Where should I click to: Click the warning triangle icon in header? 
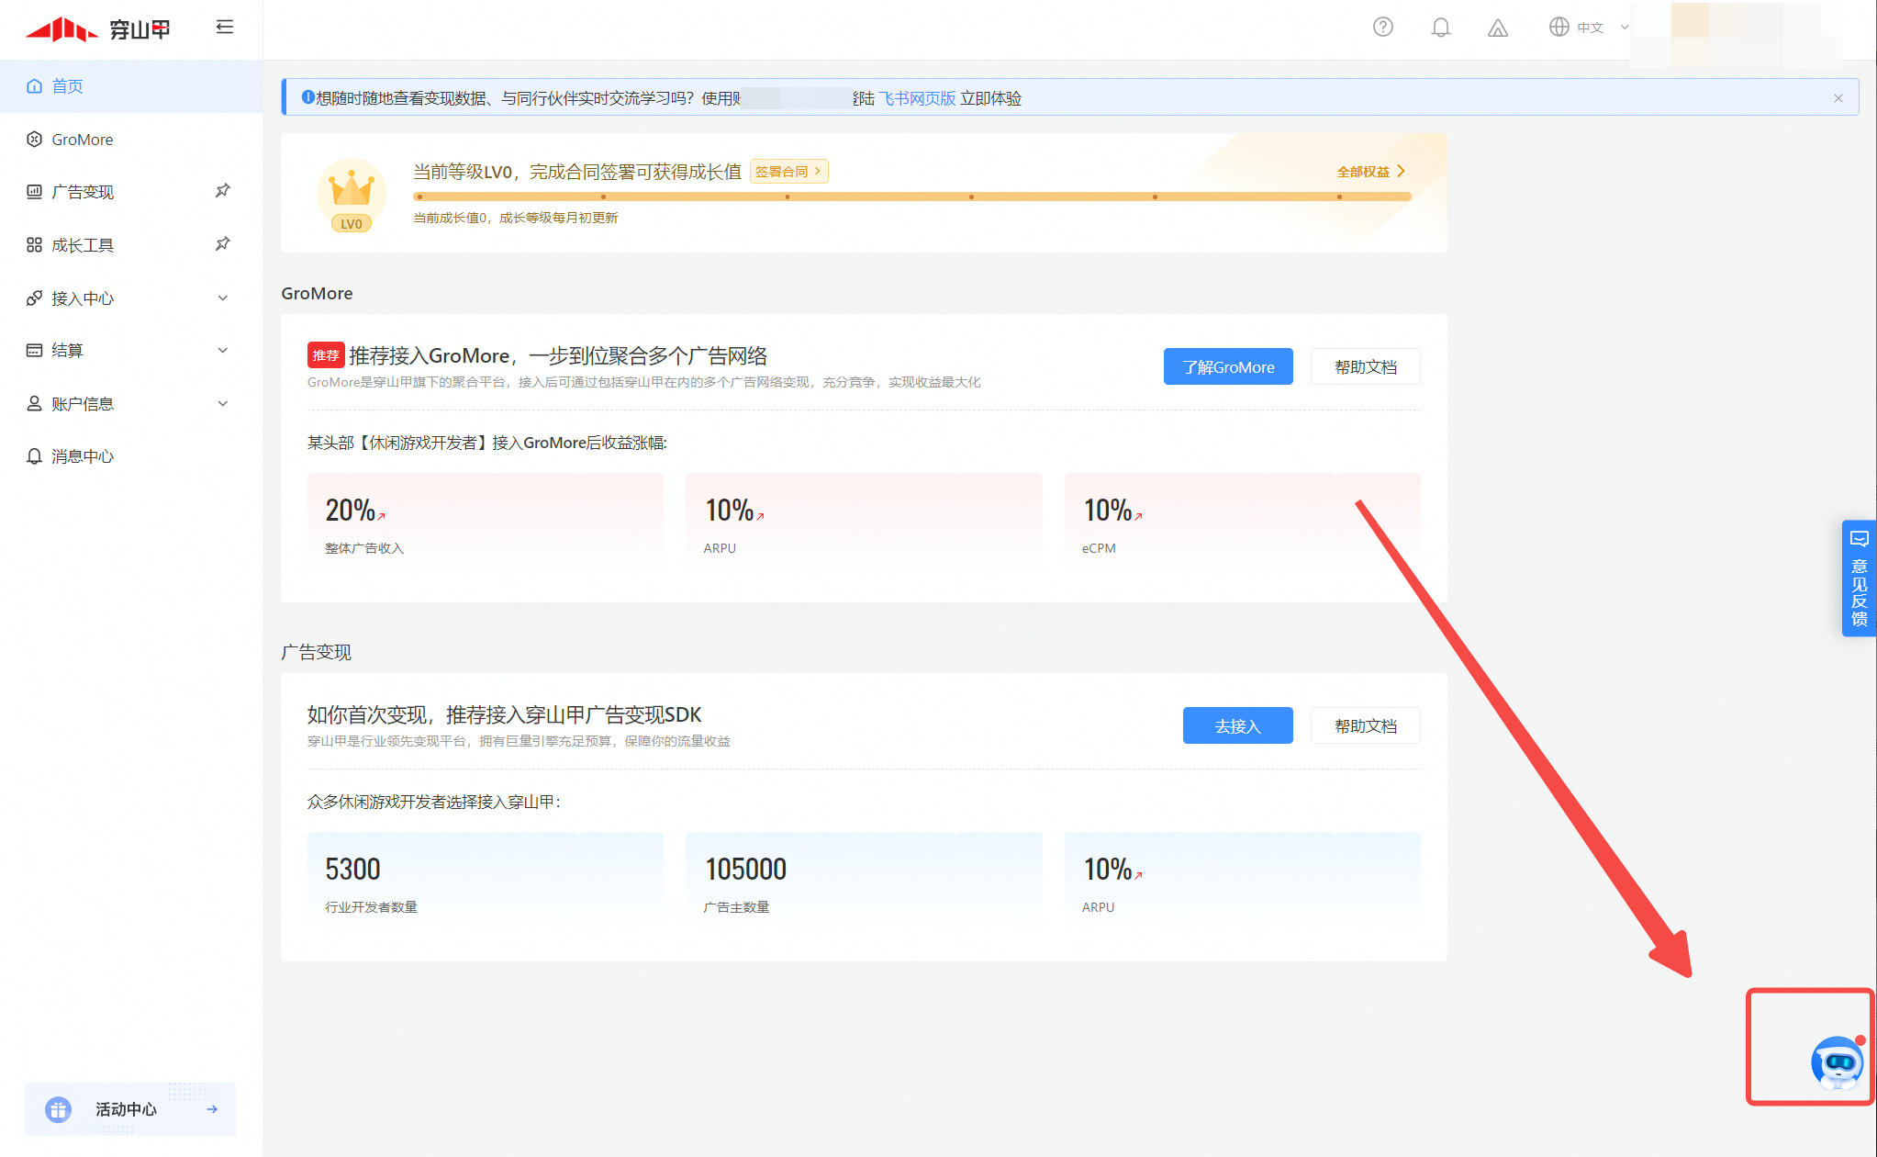pyautogui.click(x=1498, y=28)
